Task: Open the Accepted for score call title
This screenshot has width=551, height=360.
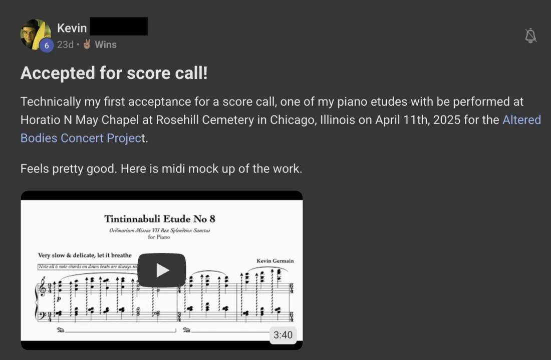Action: (114, 73)
